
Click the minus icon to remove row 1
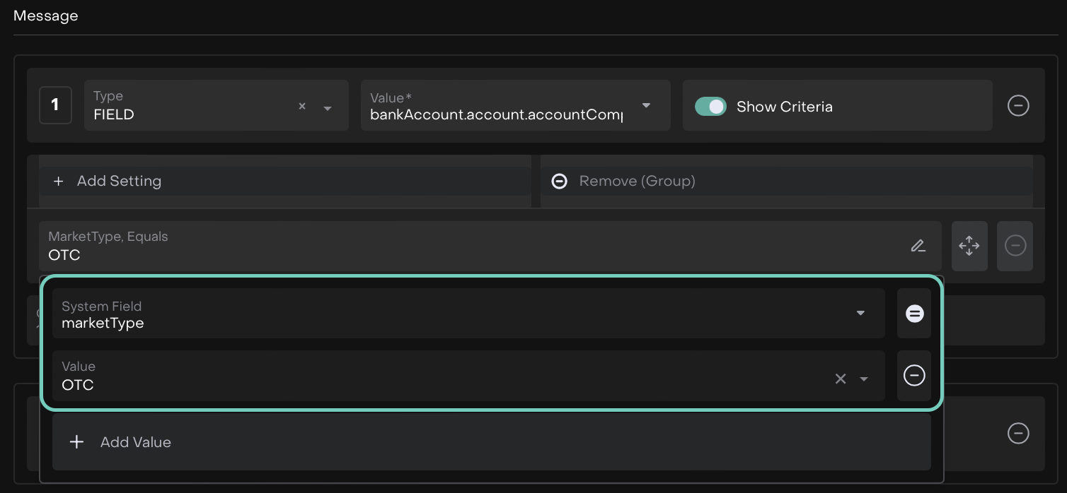1017,106
